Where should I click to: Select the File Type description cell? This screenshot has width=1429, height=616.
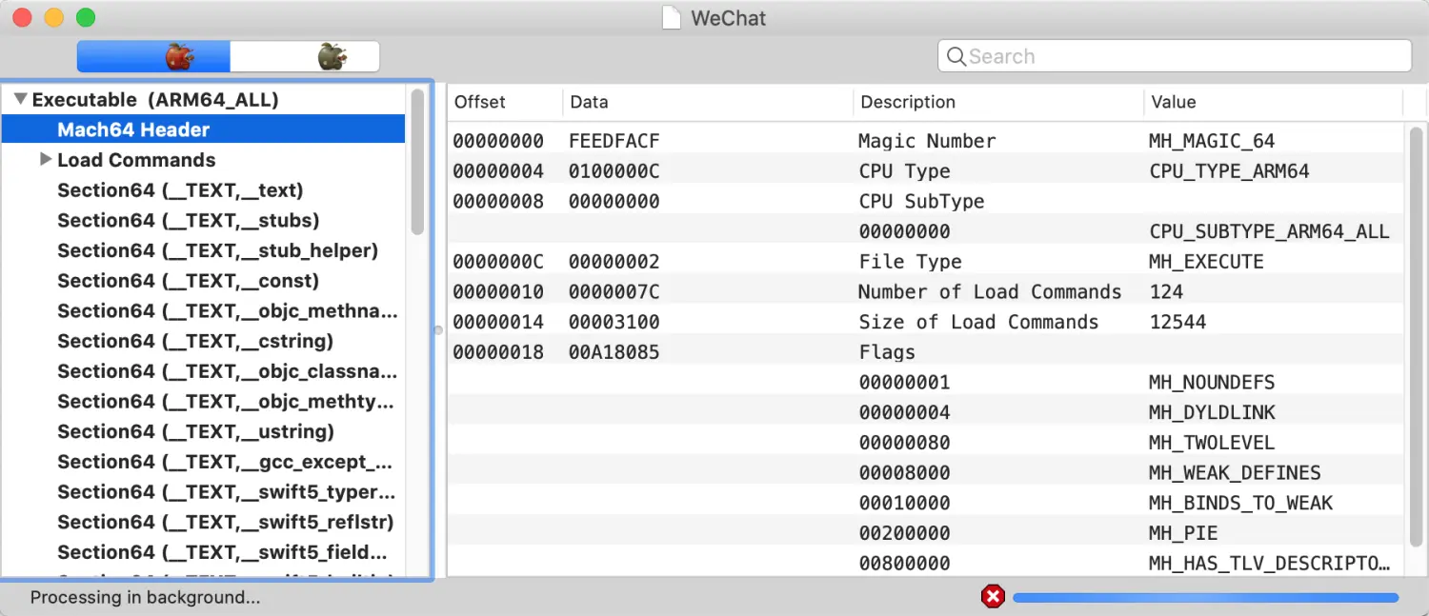(x=910, y=262)
